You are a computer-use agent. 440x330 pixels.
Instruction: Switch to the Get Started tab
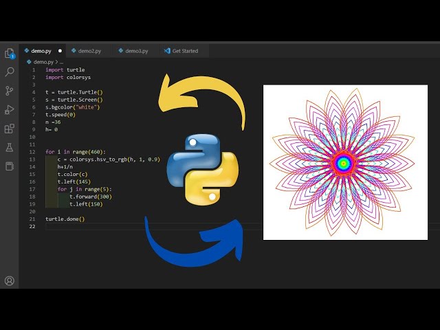coord(185,51)
